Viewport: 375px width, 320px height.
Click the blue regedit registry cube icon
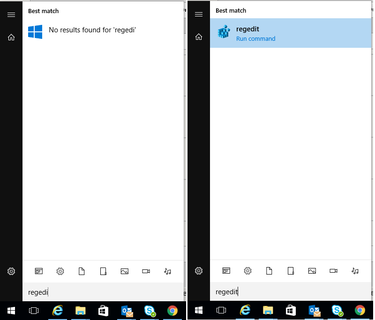pyautogui.click(x=224, y=32)
